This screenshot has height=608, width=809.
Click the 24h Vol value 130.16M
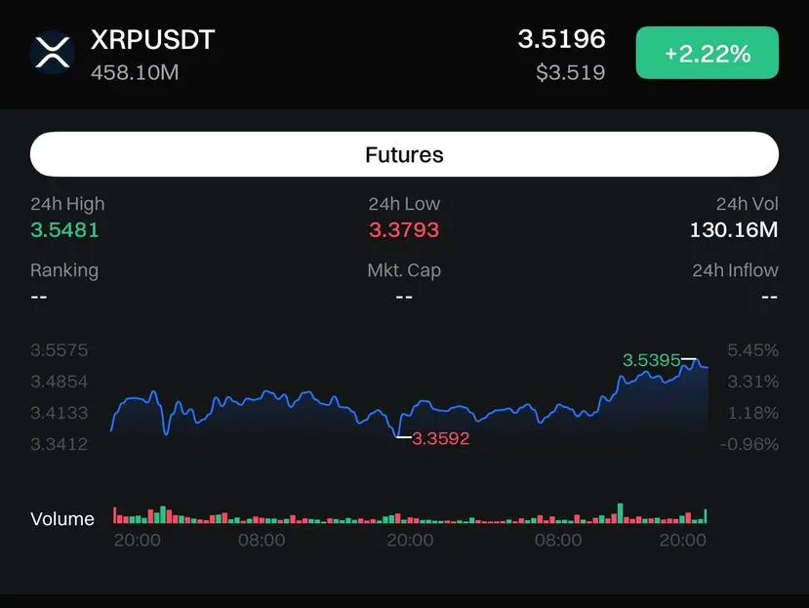(734, 229)
